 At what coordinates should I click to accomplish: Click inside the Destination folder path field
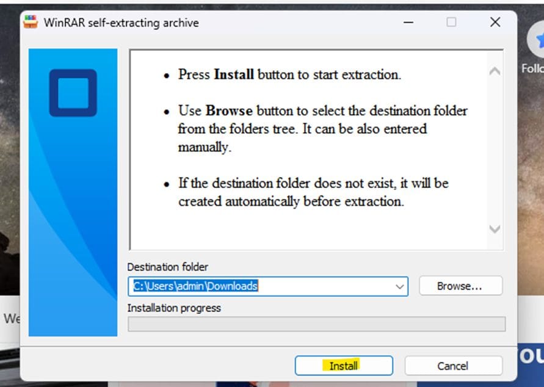263,286
